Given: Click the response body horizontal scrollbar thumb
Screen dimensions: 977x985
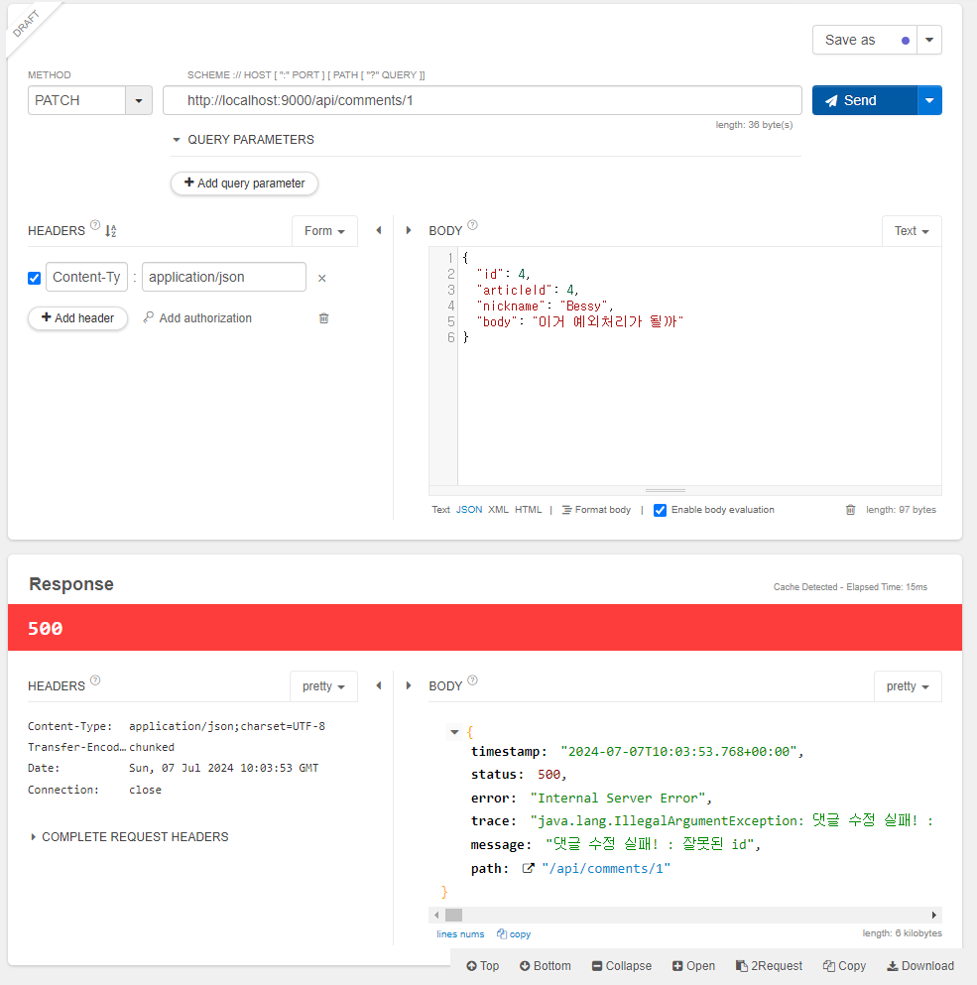Looking at the screenshot, I should point(453,916).
